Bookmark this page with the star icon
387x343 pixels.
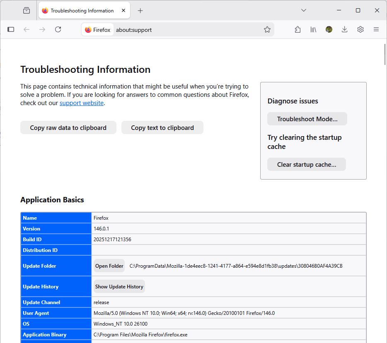[x=267, y=29]
